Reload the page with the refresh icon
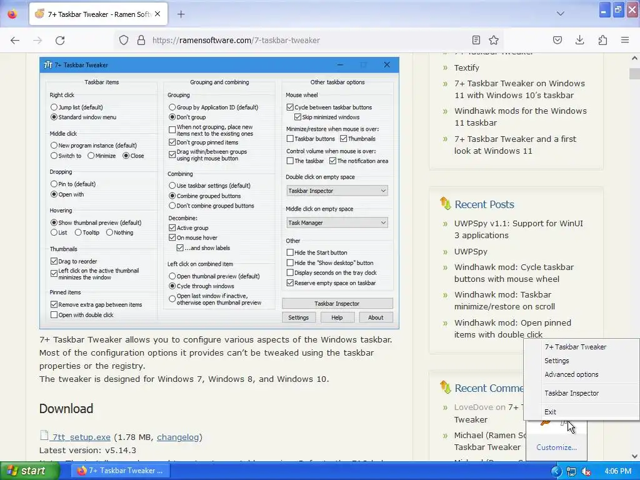This screenshot has width=640, height=480. (60, 40)
